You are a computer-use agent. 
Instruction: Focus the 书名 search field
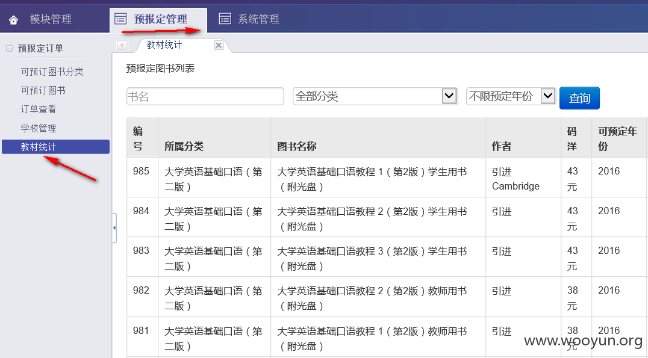pyautogui.click(x=205, y=96)
